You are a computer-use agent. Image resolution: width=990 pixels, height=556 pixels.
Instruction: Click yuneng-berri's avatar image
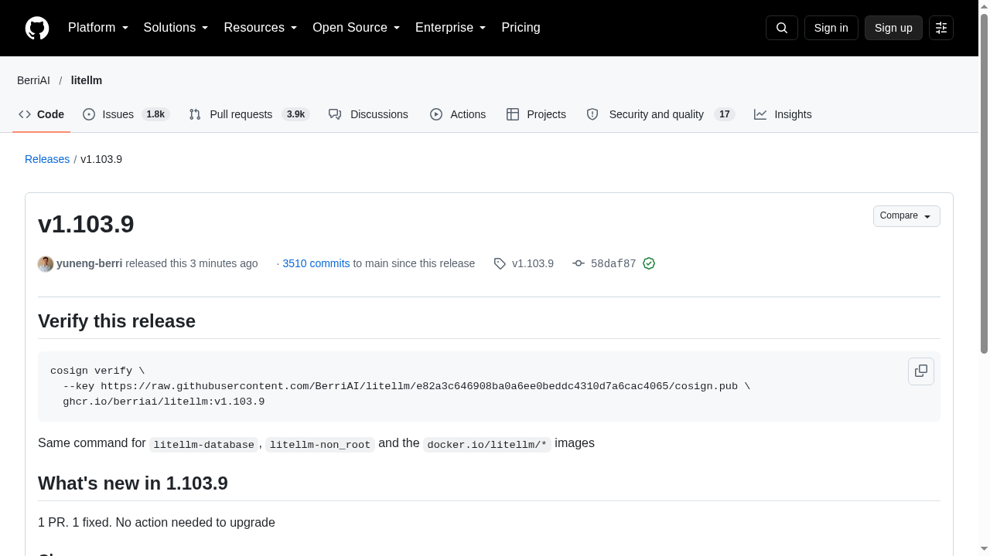click(x=46, y=263)
